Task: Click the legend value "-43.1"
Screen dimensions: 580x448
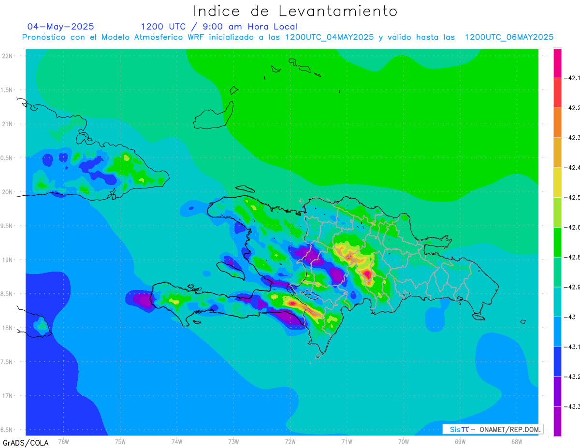Action: [573, 347]
